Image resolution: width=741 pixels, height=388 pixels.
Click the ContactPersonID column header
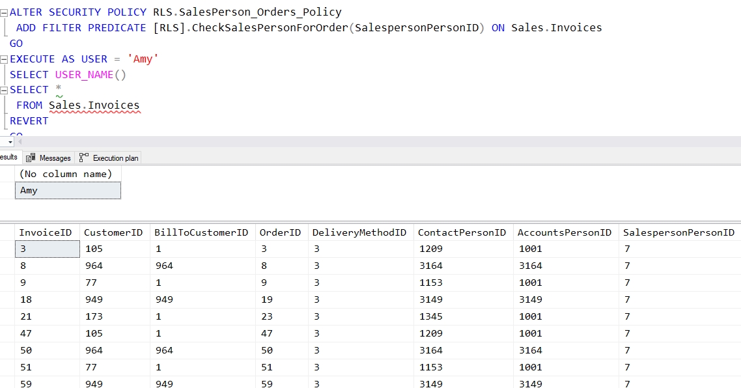pos(464,232)
